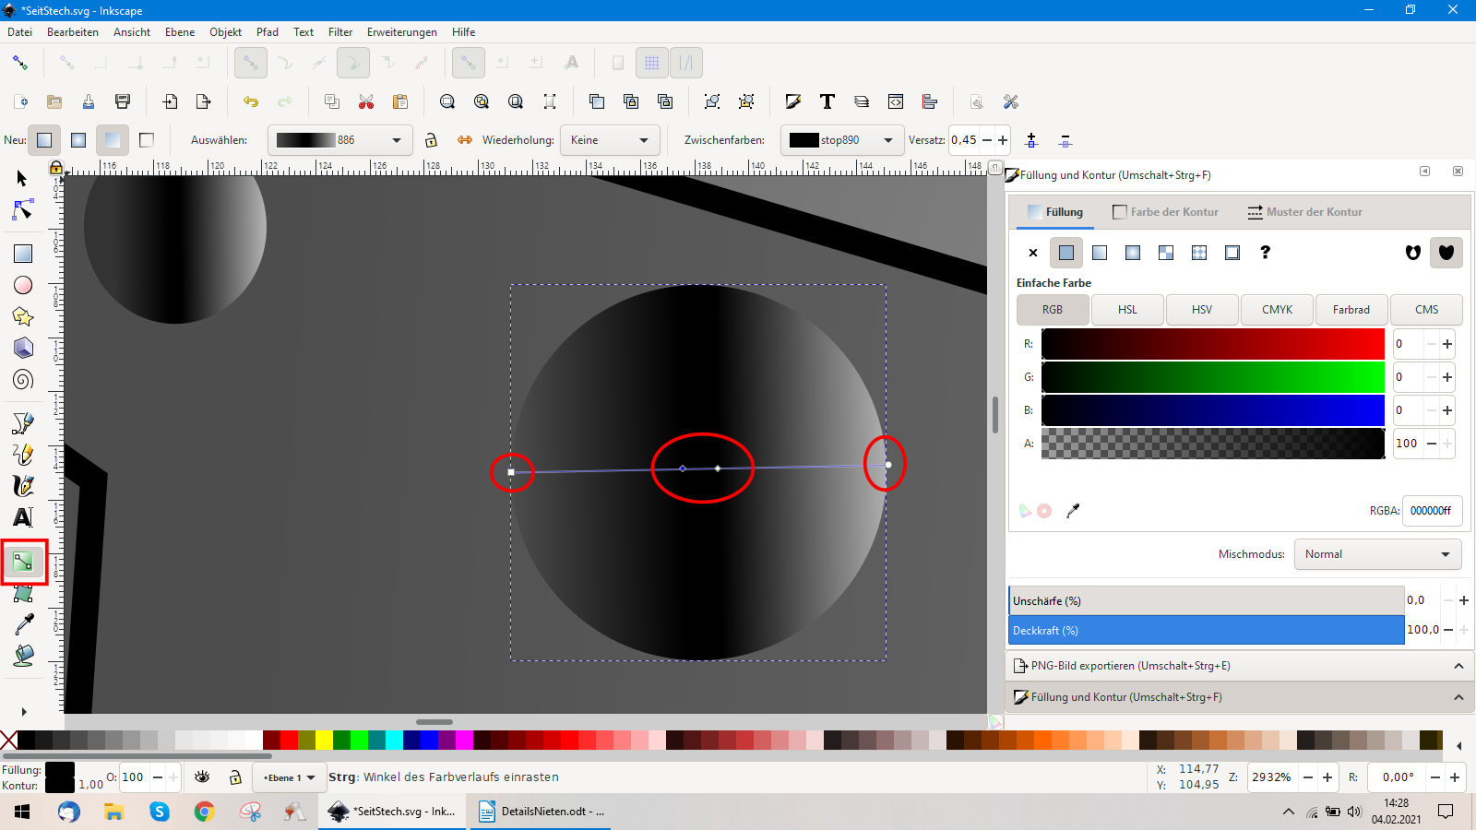Enable radial gradient fill button
1476x830 pixels.
coord(1133,253)
